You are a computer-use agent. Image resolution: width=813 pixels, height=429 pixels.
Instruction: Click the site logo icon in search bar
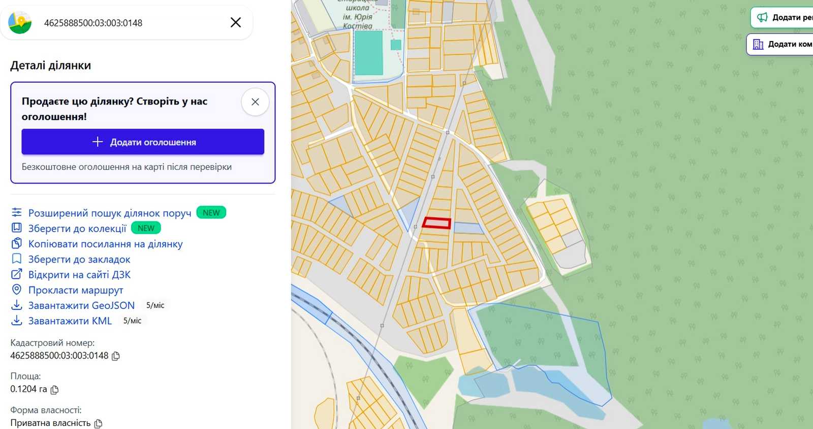20,22
